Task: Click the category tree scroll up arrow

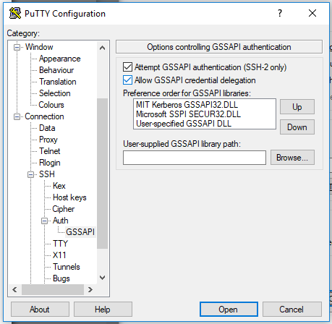Action: click(x=102, y=48)
